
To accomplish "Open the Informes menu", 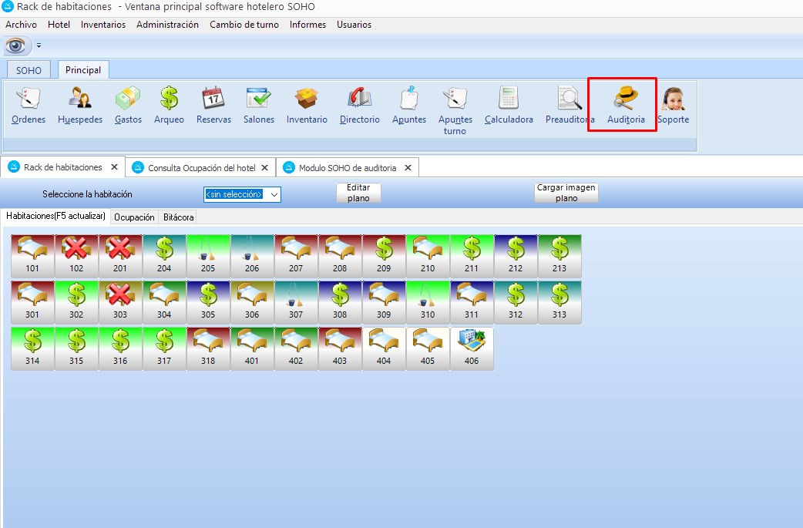I will (x=307, y=25).
